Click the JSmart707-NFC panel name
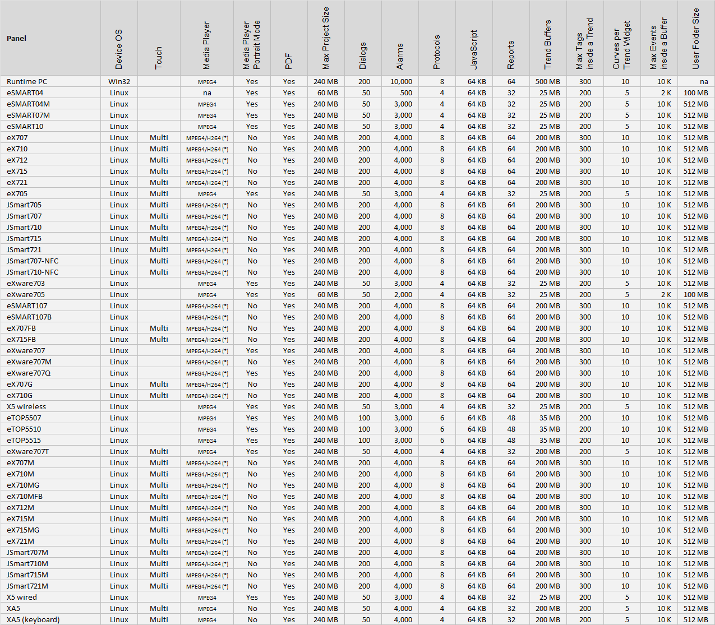The image size is (715, 625). (x=33, y=261)
